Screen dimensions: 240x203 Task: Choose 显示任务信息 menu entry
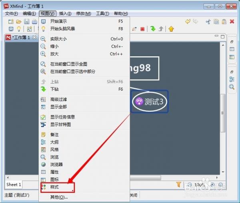pos(84,117)
